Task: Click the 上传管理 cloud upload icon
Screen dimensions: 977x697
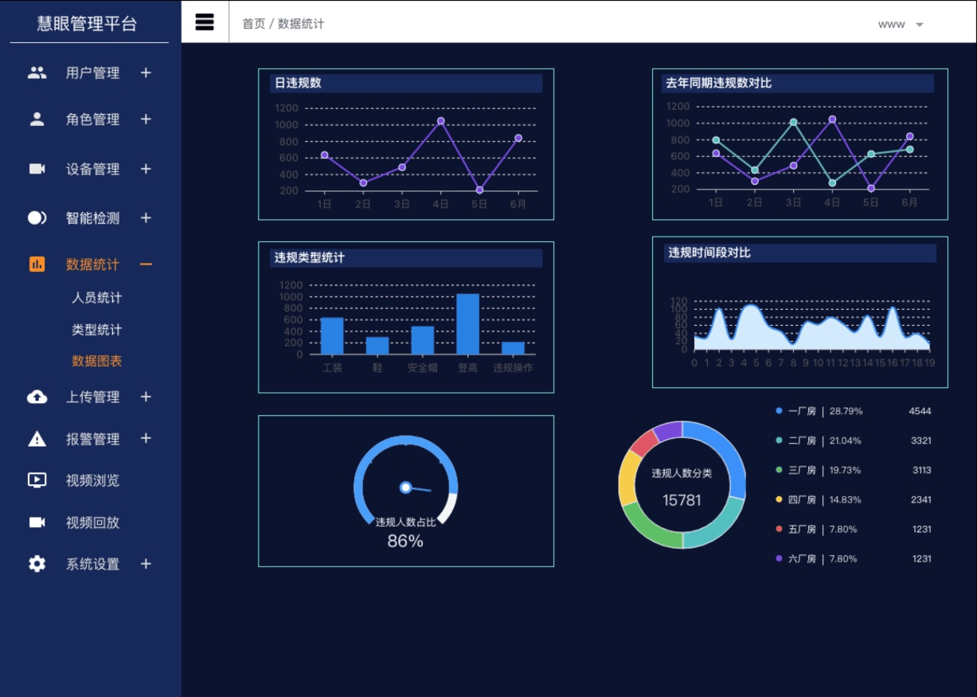Action: pos(37,397)
